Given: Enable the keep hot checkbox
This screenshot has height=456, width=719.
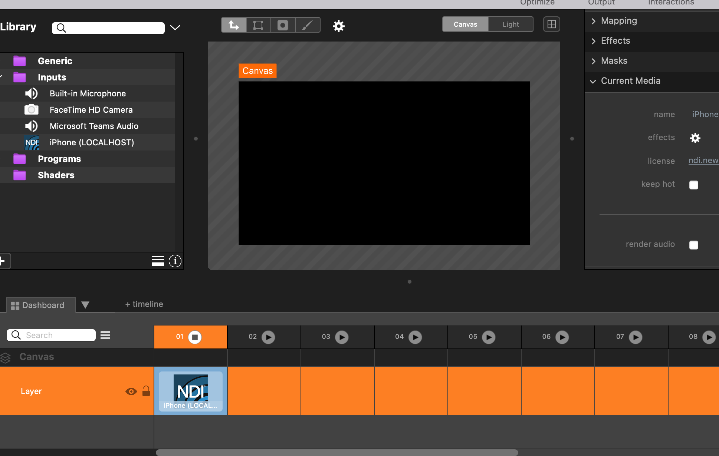Looking at the screenshot, I should [693, 185].
